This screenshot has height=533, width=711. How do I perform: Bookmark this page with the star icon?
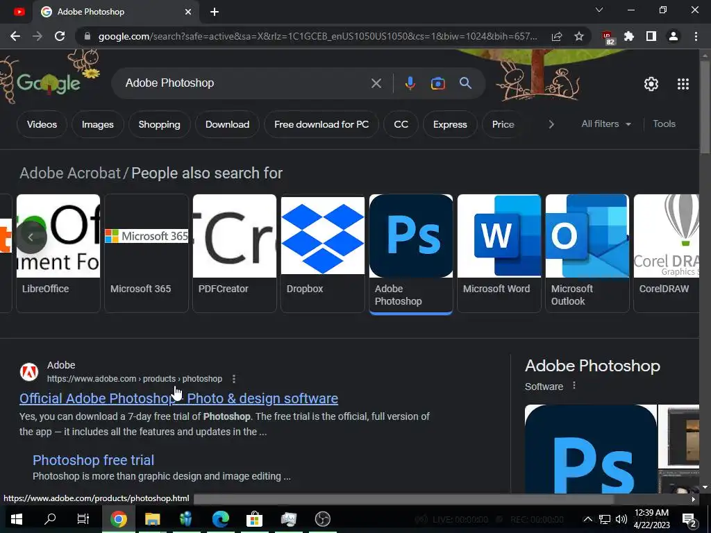tap(579, 36)
